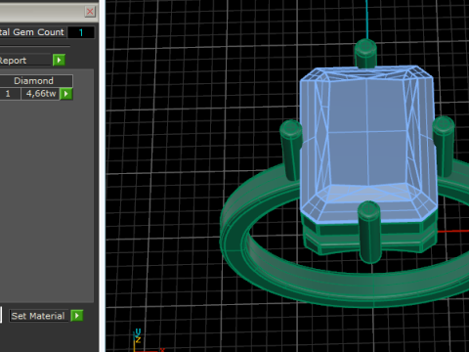Viewport: 469px width, 352px height.
Task: Click the gem count cell showing 1 under Diamond
Action: [x=9, y=94]
